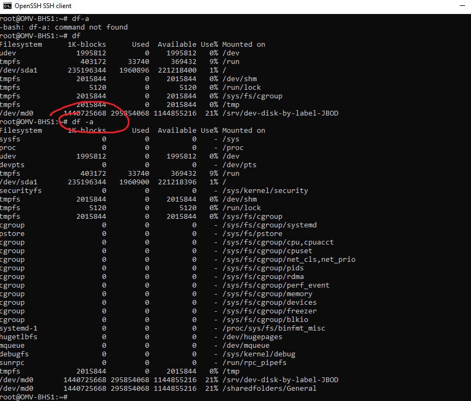This screenshot has height=401, width=471.
Task: Click '/sys/fs/cgroup/pids' path
Action: tap(263, 268)
